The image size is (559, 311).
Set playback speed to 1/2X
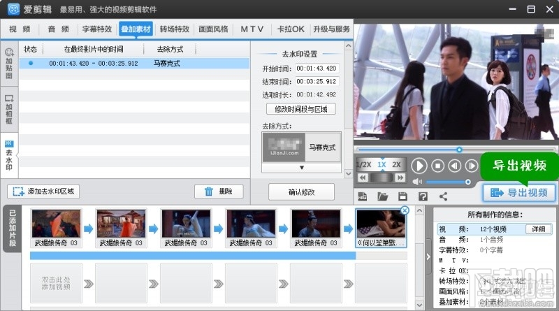[364, 165]
